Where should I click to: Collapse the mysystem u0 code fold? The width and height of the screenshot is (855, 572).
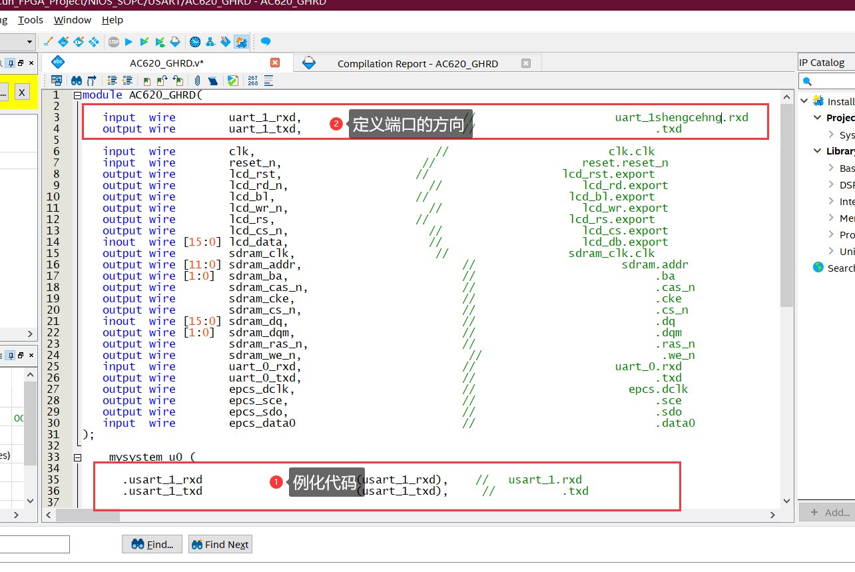coord(77,457)
